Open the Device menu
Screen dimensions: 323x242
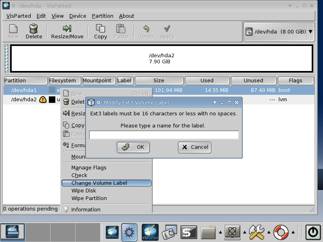[78, 16]
